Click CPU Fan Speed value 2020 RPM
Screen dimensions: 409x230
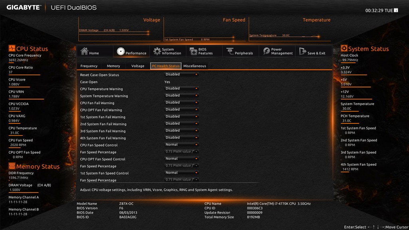pyautogui.click(x=18, y=145)
